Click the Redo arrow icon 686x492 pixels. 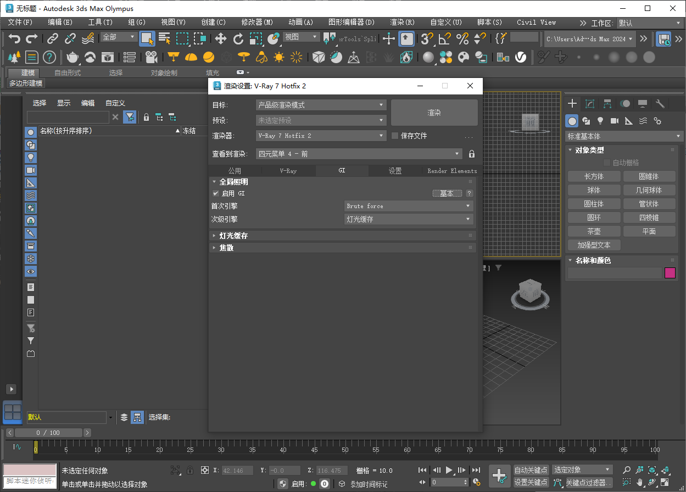(x=32, y=38)
